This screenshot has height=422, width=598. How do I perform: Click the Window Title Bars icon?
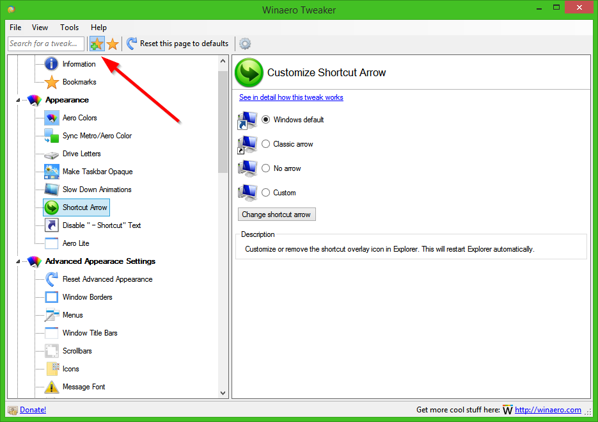[52, 332]
